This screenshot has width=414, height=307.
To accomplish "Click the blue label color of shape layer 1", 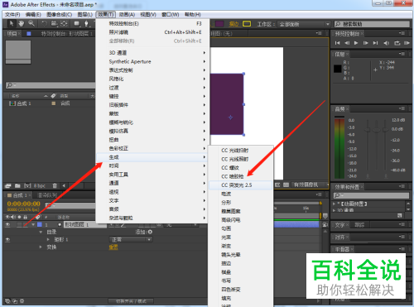I will coord(40,225).
